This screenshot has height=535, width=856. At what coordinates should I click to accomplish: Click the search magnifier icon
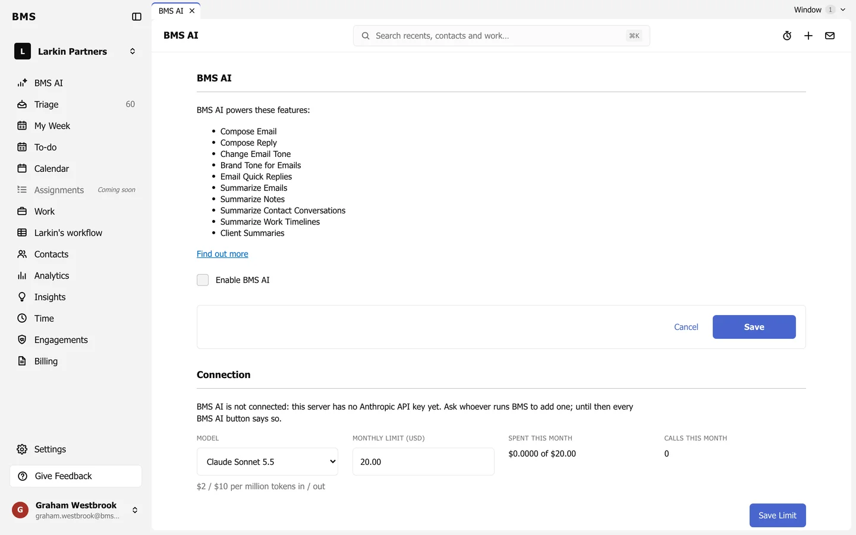point(366,36)
